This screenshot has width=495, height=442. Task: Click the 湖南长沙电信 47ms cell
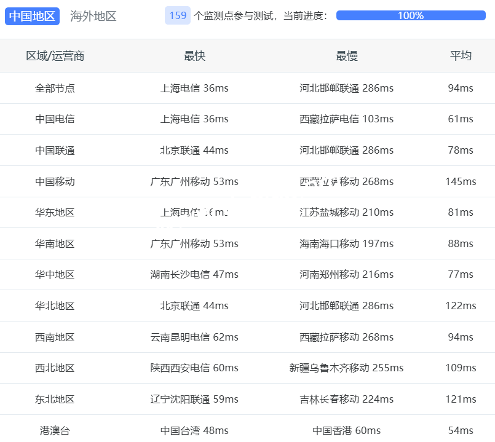[x=194, y=274]
